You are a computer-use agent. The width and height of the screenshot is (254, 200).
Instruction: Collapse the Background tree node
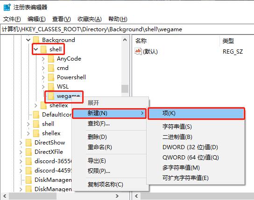coord(28,40)
